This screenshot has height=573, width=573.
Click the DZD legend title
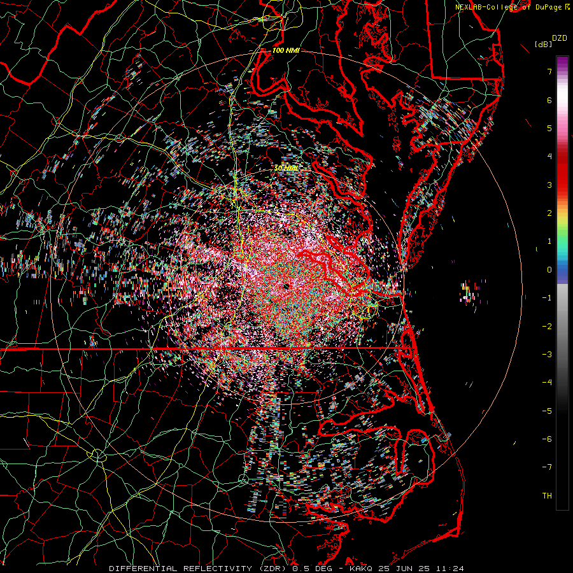coord(559,38)
